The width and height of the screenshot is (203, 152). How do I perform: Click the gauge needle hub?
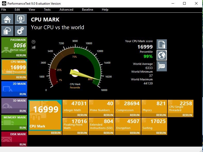click(x=75, y=73)
